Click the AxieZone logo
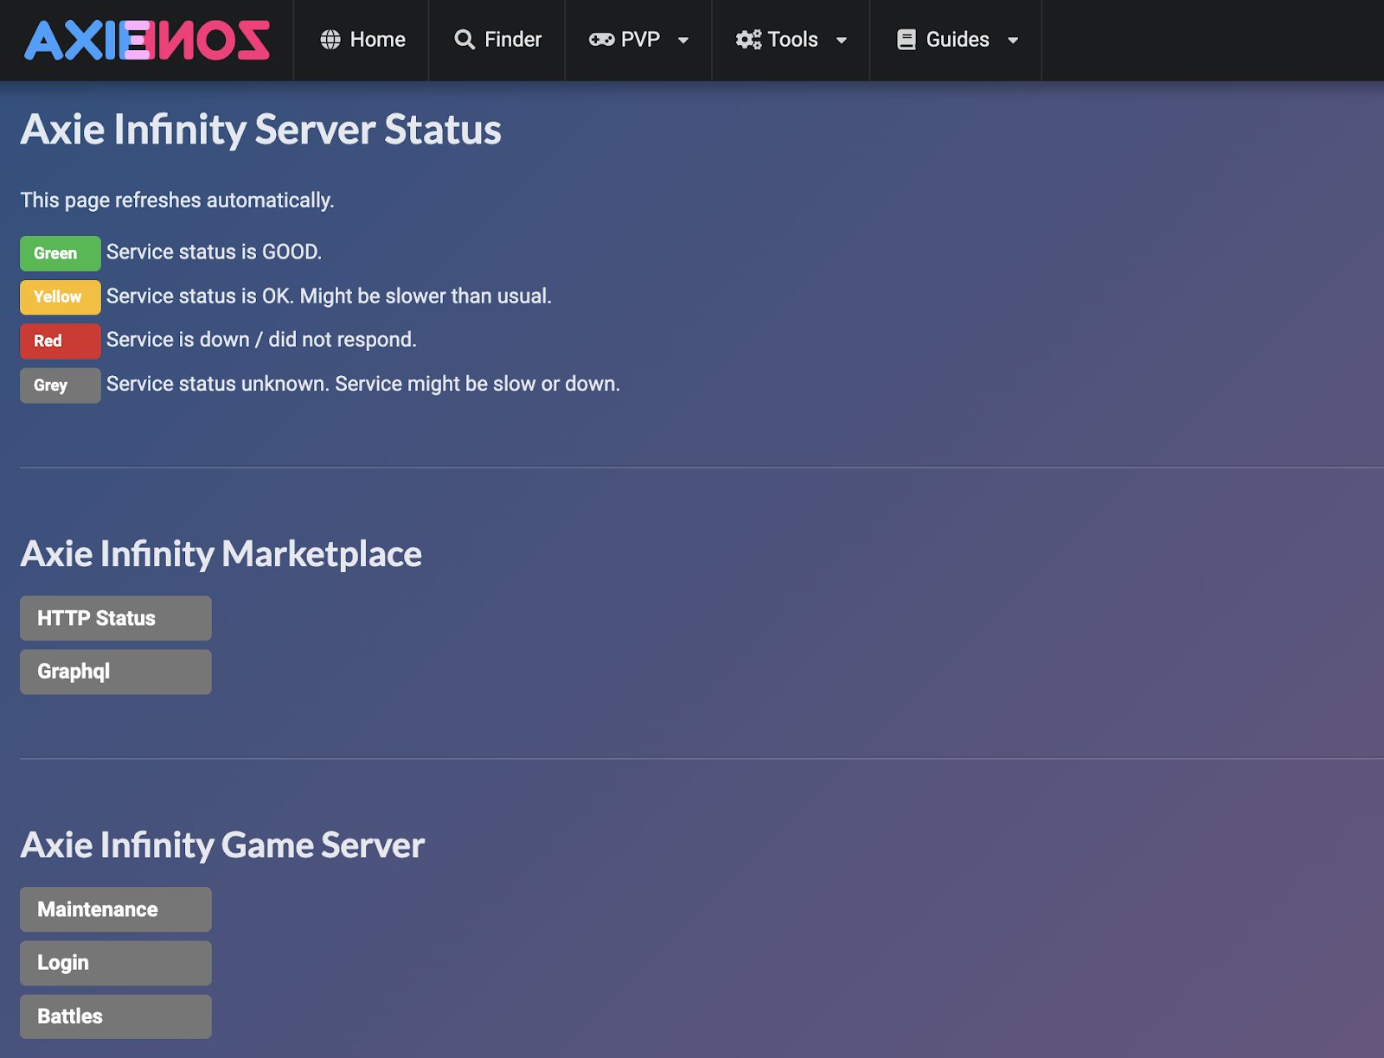Viewport: 1384px width, 1058px height. pyautogui.click(x=147, y=40)
